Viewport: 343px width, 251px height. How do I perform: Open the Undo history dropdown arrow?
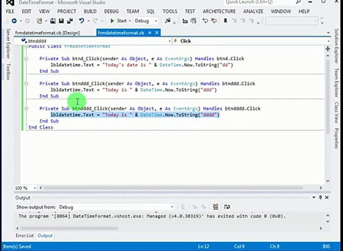(x=89, y=21)
